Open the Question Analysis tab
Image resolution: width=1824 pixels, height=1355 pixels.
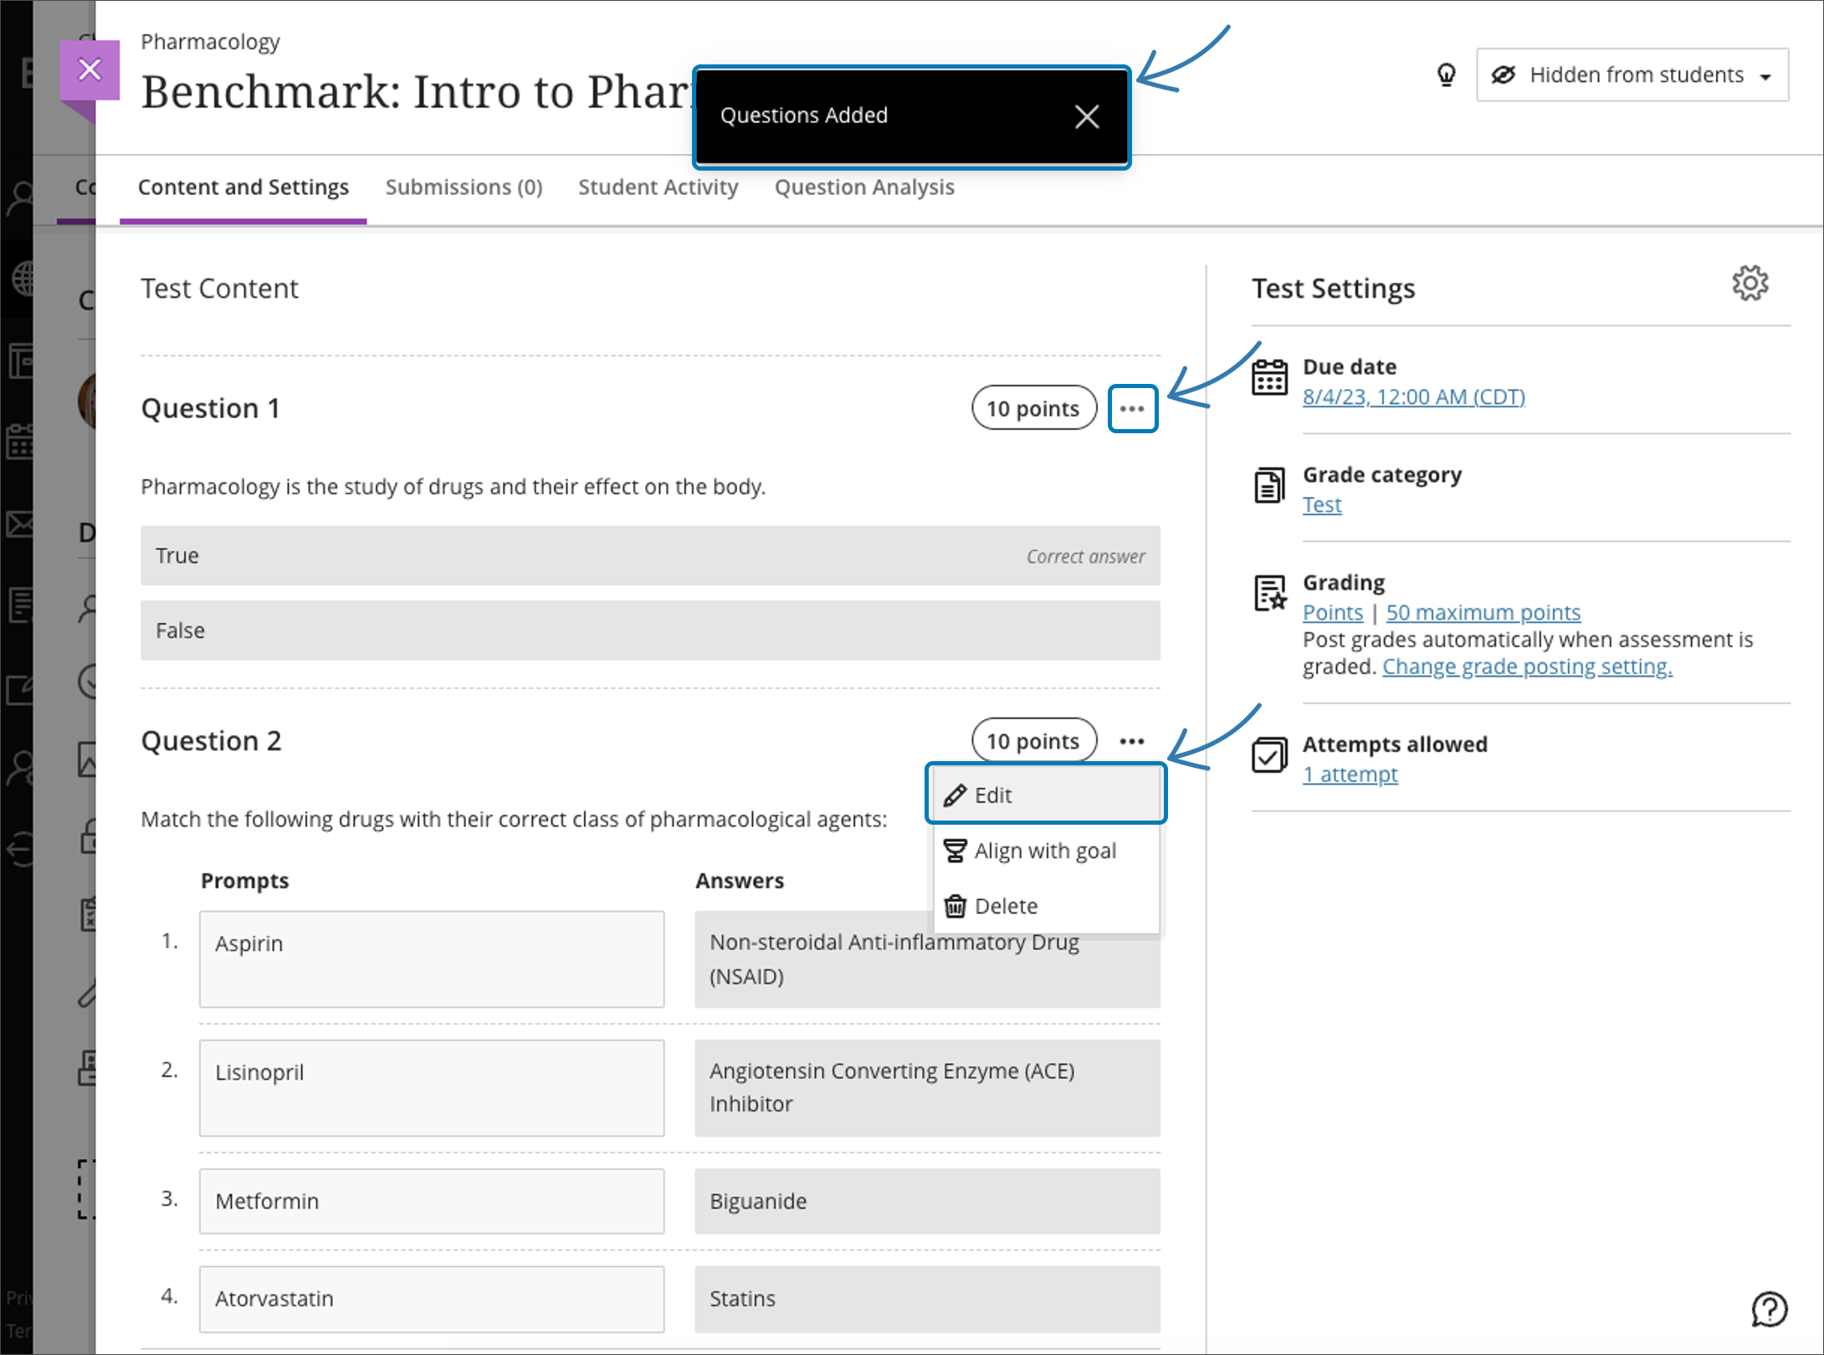pyautogui.click(x=863, y=187)
